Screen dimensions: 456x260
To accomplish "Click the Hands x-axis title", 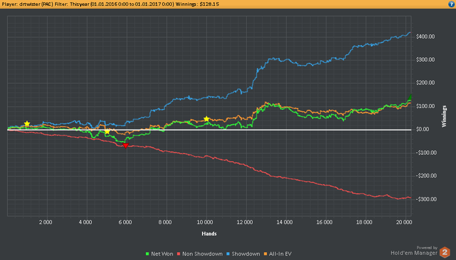I will coord(209,233).
